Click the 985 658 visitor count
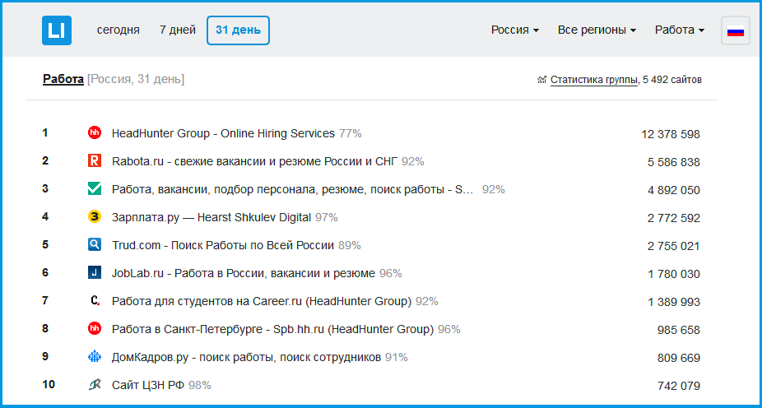Viewport: 762px width, 408px height. click(x=678, y=331)
